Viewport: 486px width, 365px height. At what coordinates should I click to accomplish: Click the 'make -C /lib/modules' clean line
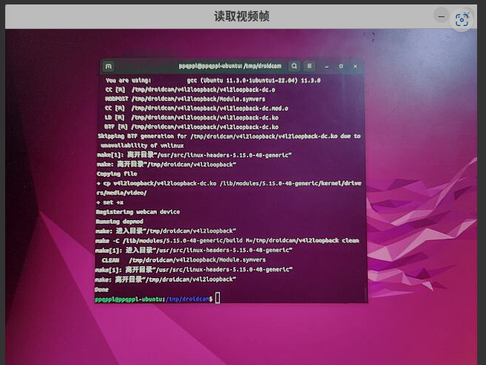pos(227,241)
